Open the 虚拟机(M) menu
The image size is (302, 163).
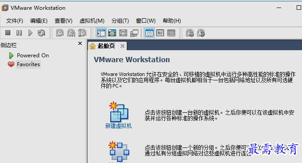tap(92, 20)
